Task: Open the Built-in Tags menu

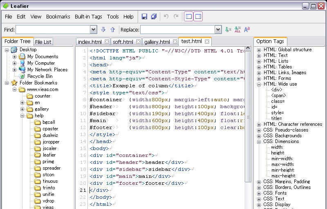Action: point(88,17)
